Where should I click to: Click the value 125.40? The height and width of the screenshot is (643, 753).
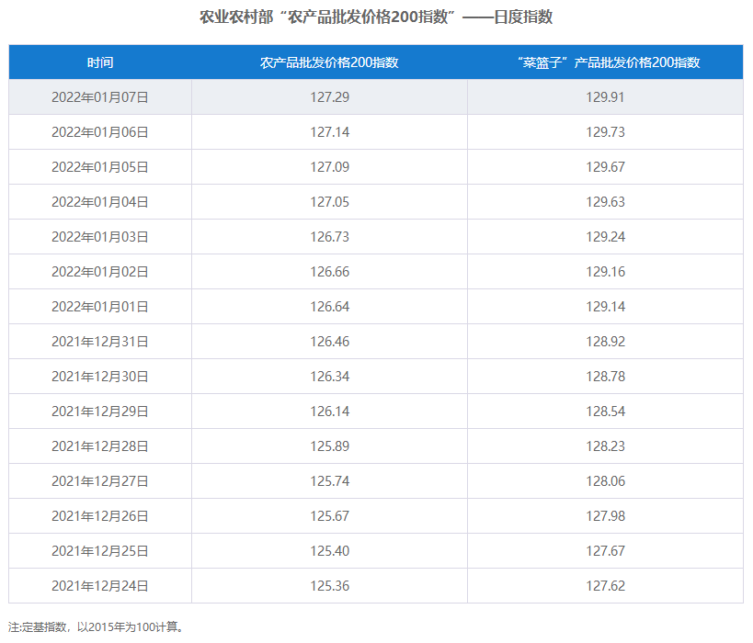[329, 551]
